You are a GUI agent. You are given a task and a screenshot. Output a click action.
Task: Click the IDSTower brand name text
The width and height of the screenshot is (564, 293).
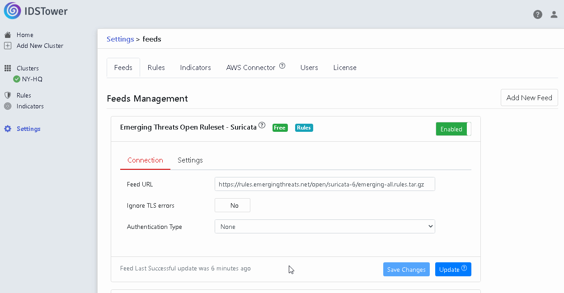(x=46, y=11)
